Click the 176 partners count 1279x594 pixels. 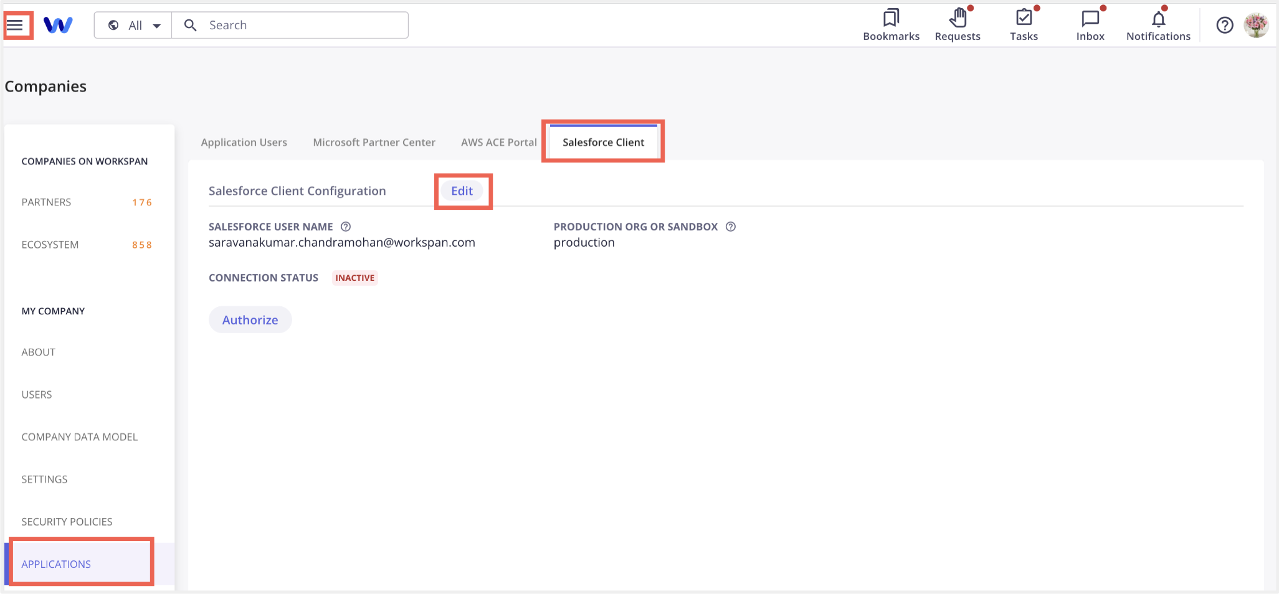click(x=142, y=202)
